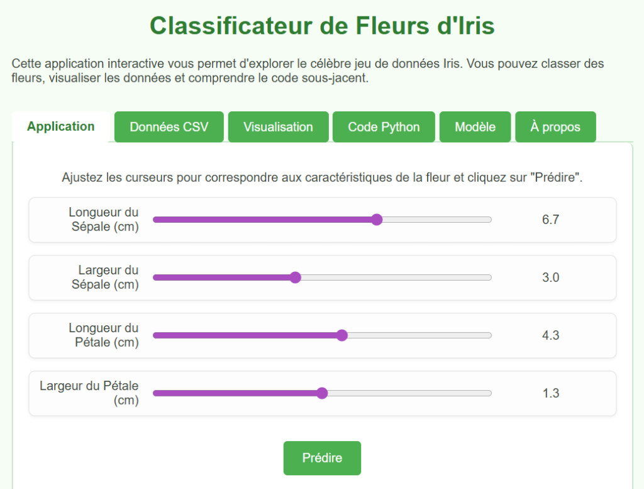
Task: Click the Longueur du Pétale (cm) label
Action: click(104, 335)
